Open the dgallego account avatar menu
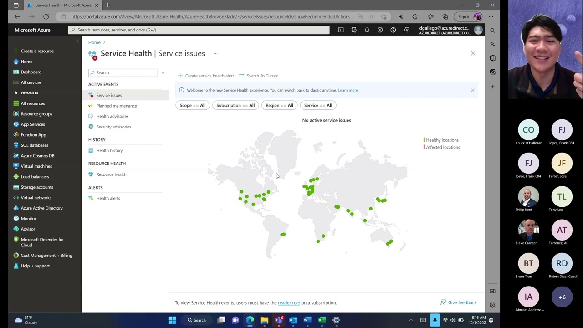Image resolution: width=583 pixels, height=328 pixels. coord(478,30)
